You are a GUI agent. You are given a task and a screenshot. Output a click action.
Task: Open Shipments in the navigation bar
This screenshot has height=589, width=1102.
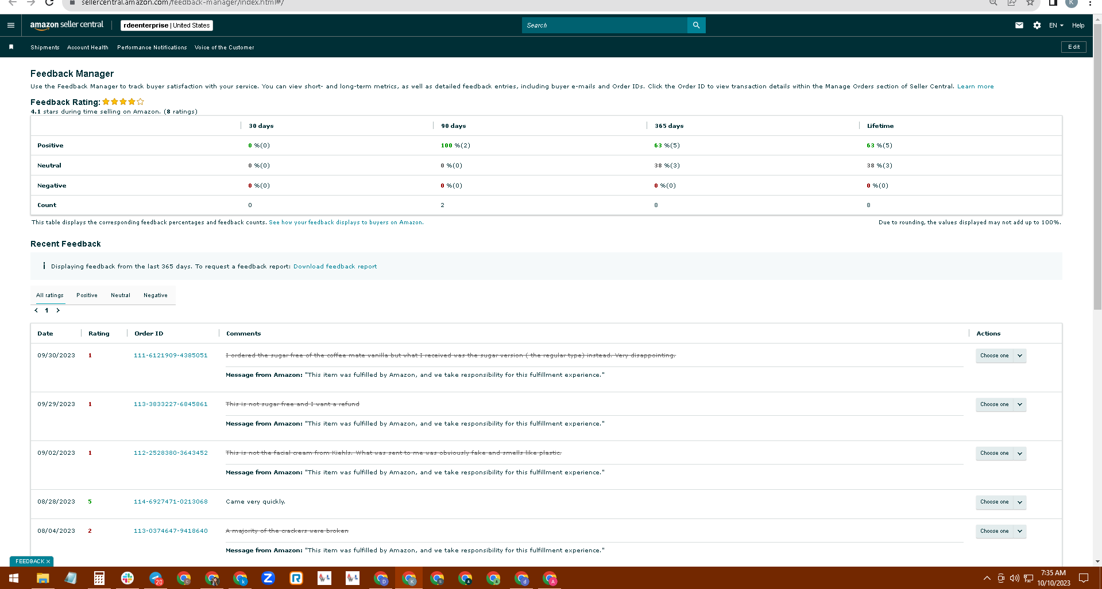[45, 48]
